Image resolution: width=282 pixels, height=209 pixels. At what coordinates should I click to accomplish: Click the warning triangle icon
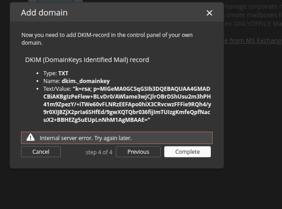(x=31, y=137)
